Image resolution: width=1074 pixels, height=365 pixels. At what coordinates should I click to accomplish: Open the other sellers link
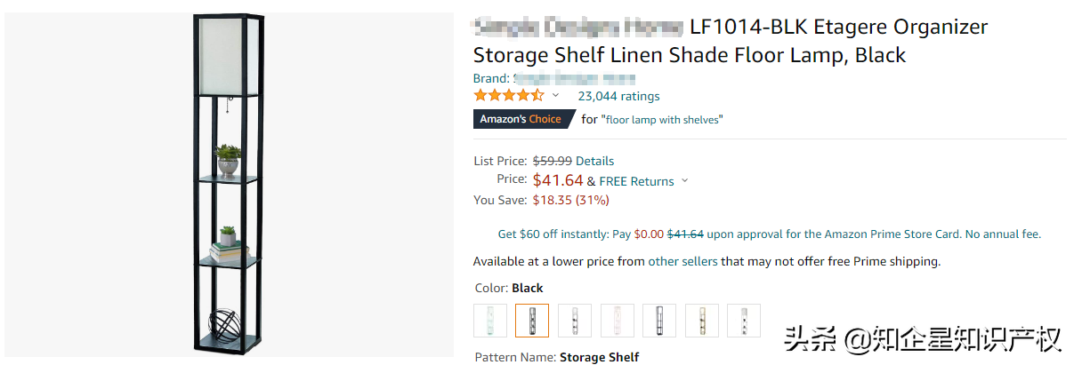point(682,261)
